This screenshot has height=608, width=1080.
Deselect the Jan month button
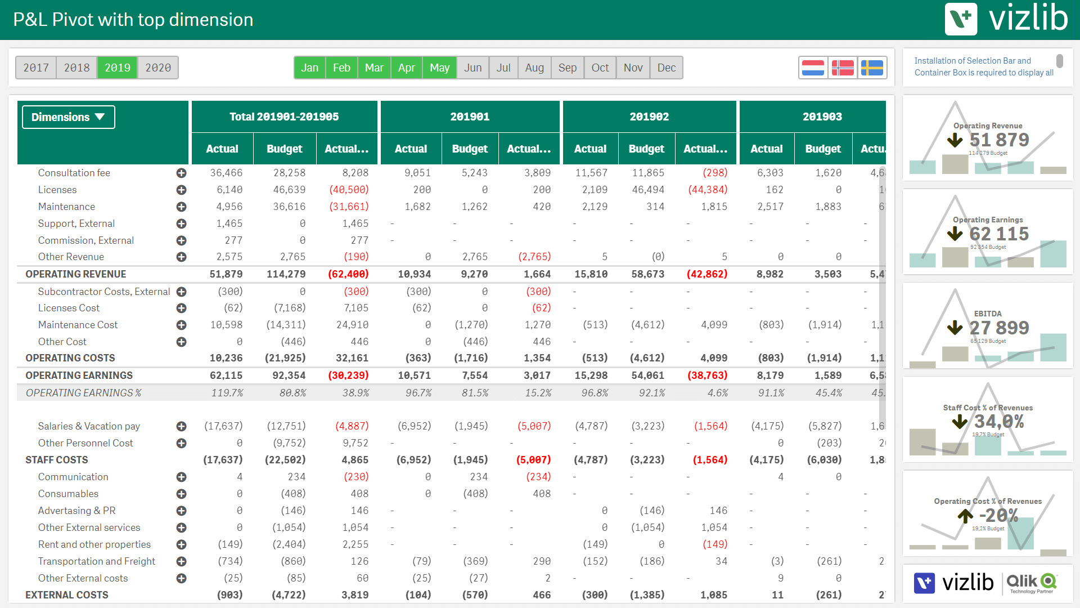click(310, 68)
